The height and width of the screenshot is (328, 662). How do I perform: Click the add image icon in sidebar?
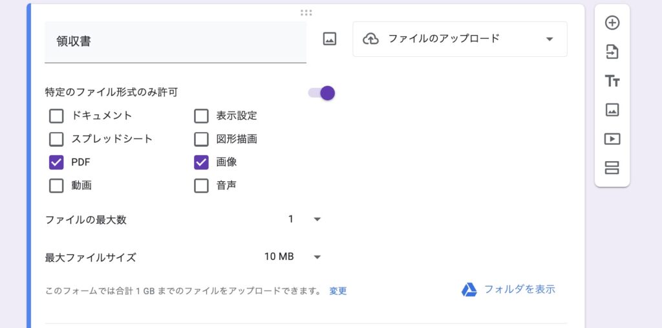[x=612, y=110]
